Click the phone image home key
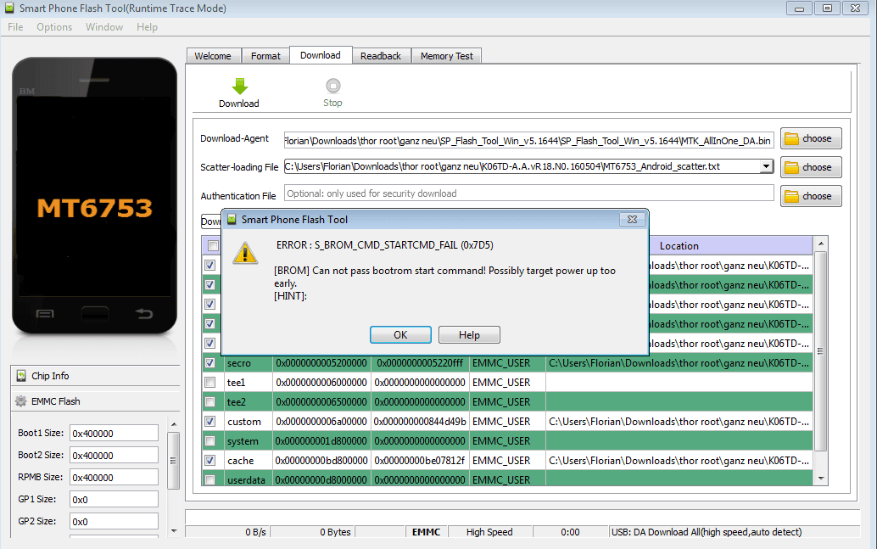Screen dimensions: 877x549 (x=94, y=314)
